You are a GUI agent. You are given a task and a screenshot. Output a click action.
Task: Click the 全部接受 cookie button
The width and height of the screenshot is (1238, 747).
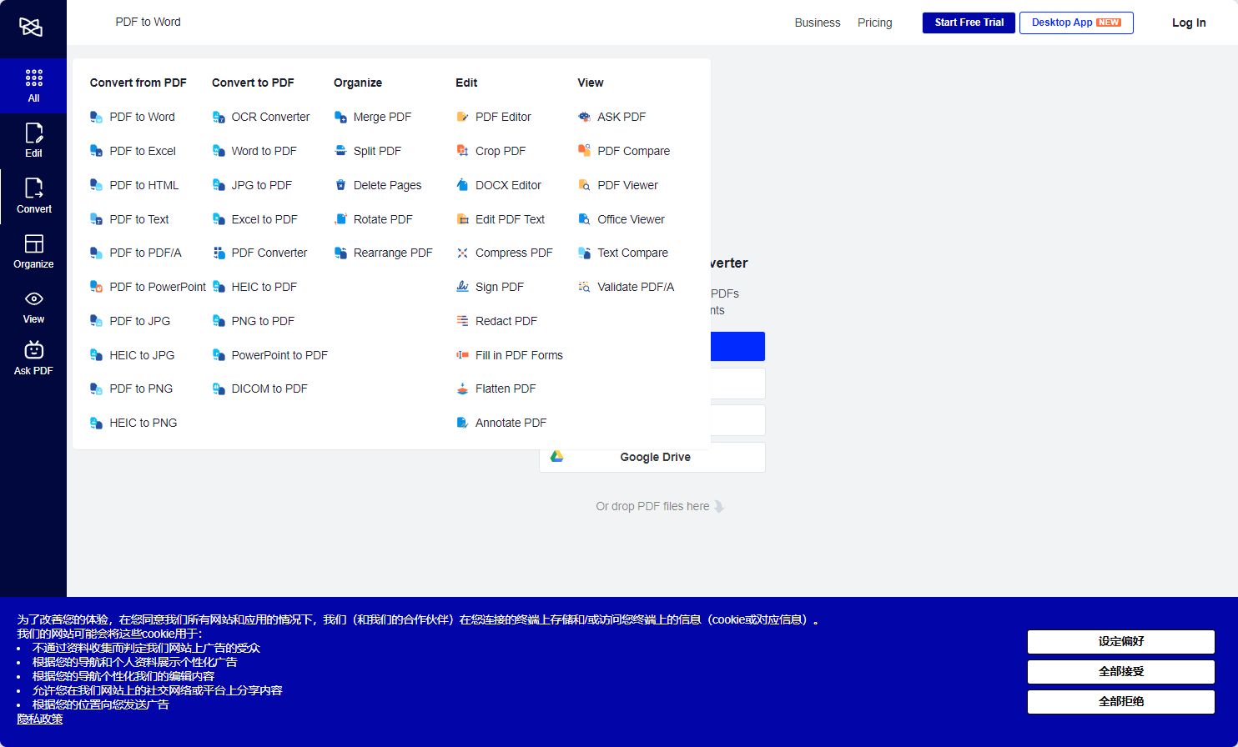click(1121, 672)
